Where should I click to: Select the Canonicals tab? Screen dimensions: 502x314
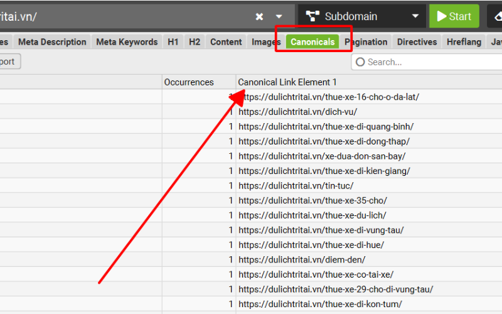[x=312, y=42]
